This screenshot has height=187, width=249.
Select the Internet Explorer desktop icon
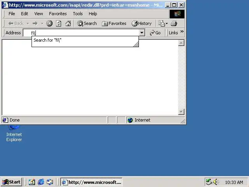(14, 134)
